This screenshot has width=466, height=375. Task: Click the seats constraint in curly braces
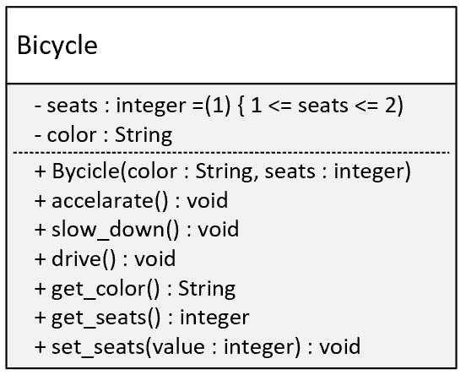(x=321, y=106)
